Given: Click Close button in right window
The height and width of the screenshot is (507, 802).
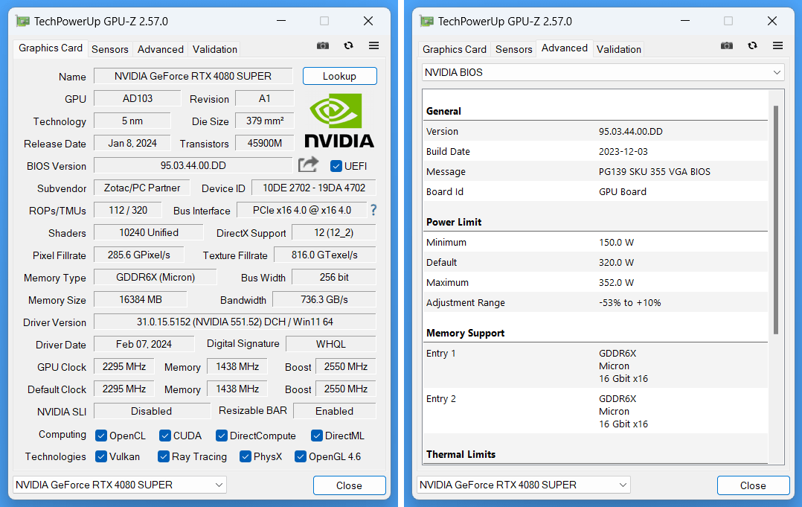Looking at the screenshot, I should pos(753,485).
